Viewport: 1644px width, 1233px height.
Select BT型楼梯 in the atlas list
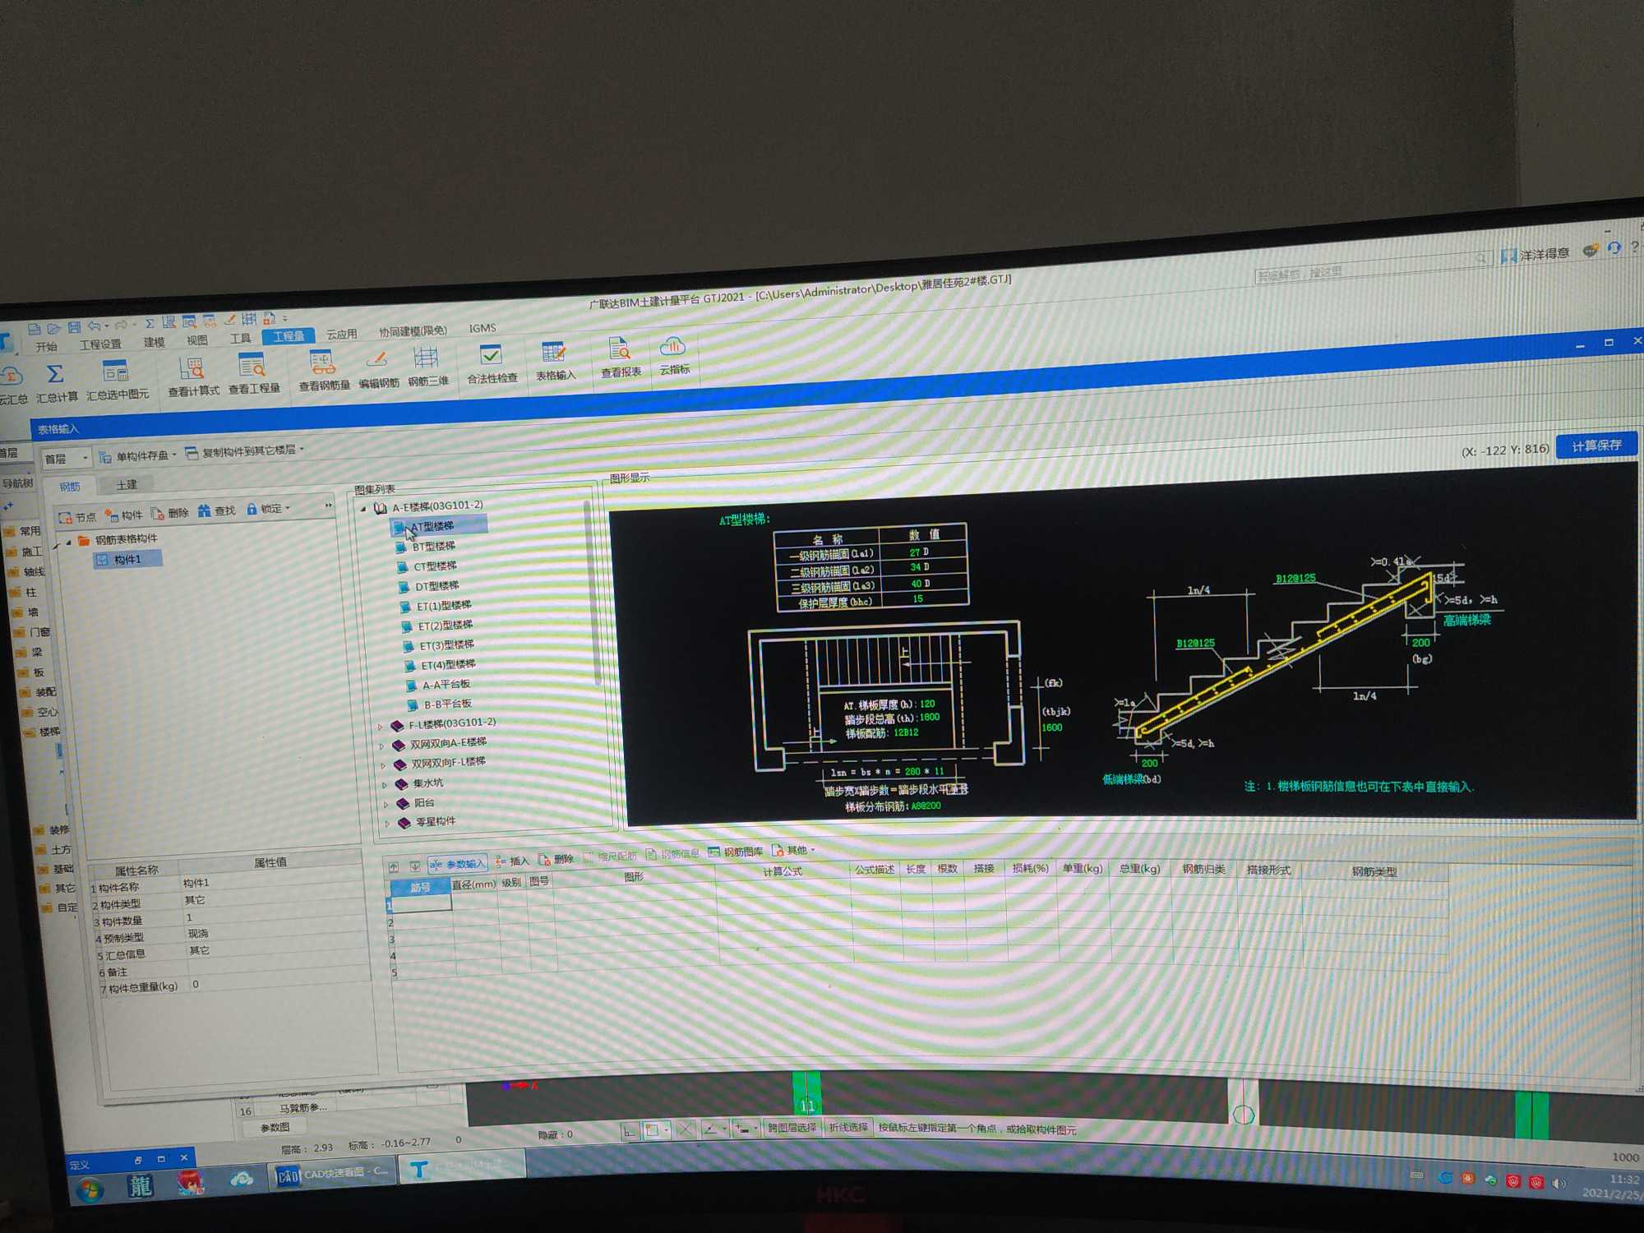pyautogui.click(x=433, y=547)
